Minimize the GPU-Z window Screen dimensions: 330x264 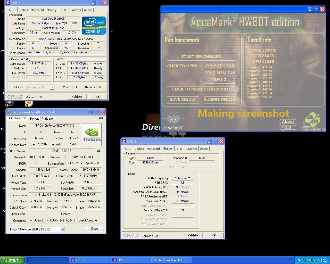click(90, 112)
